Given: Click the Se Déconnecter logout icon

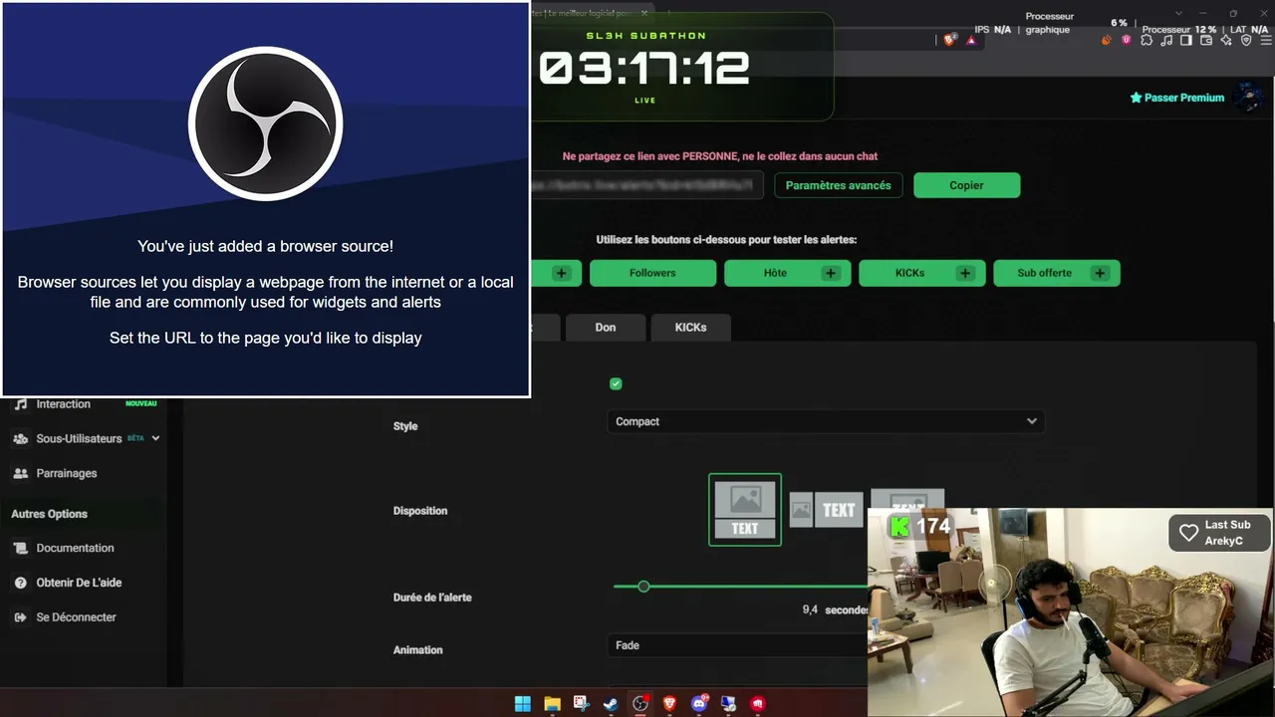Looking at the screenshot, I should click(20, 617).
